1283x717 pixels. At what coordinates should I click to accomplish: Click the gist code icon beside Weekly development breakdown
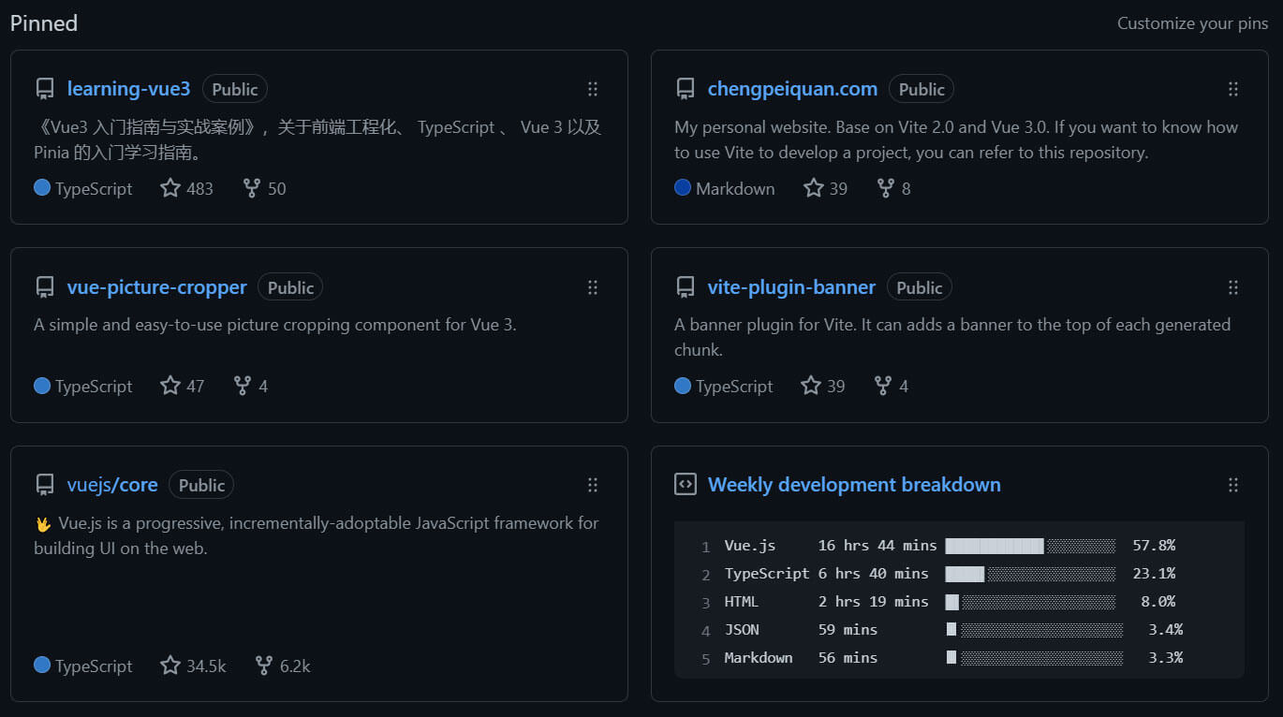(x=685, y=485)
